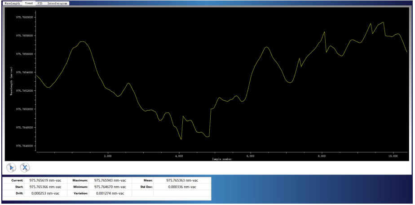Click the Current label cell
The width and height of the screenshot is (415, 205).
click(13, 180)
